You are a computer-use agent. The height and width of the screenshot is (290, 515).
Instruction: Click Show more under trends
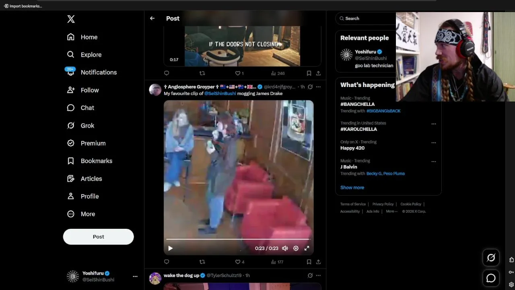352,188
